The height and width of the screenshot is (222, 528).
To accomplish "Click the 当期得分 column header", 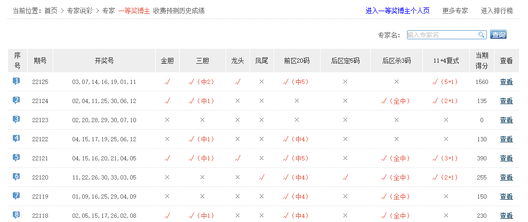I will [x=482, y=61].
